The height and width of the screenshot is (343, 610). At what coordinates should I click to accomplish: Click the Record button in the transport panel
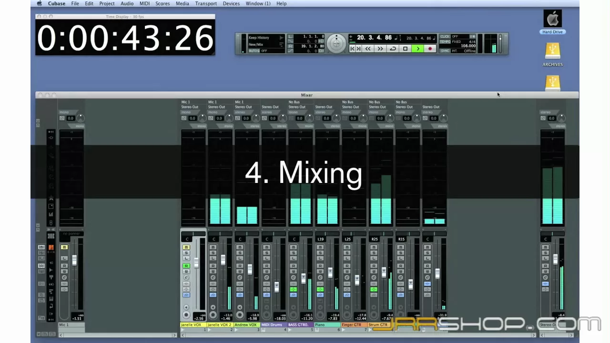(430, 48)
